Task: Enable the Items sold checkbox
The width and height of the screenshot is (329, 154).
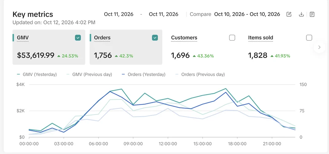Action: [309, 38]
